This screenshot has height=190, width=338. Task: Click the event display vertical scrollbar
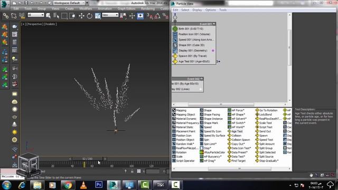tap(289, 47)
